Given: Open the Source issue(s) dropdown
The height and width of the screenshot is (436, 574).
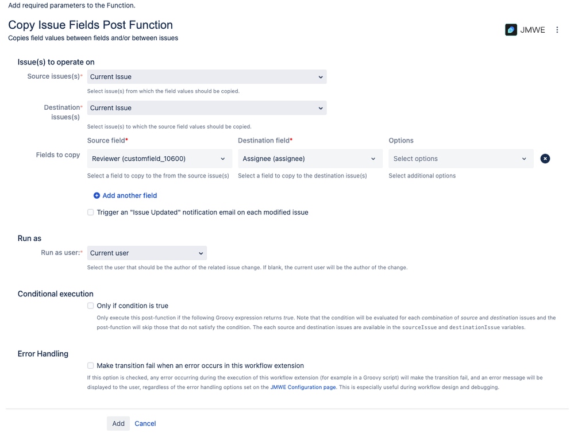Looking at the screenshot, I should (x=207, y=77).
